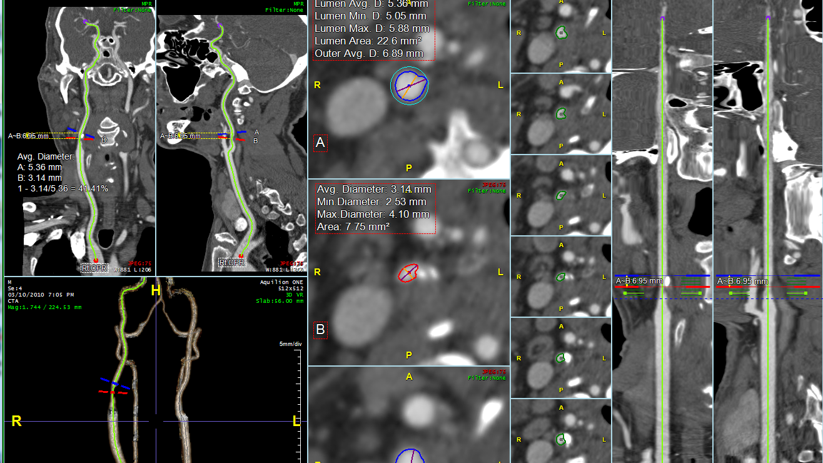Click "Lumen Min. D: 5.05 mm" measurement

click(x=370, y=16)
